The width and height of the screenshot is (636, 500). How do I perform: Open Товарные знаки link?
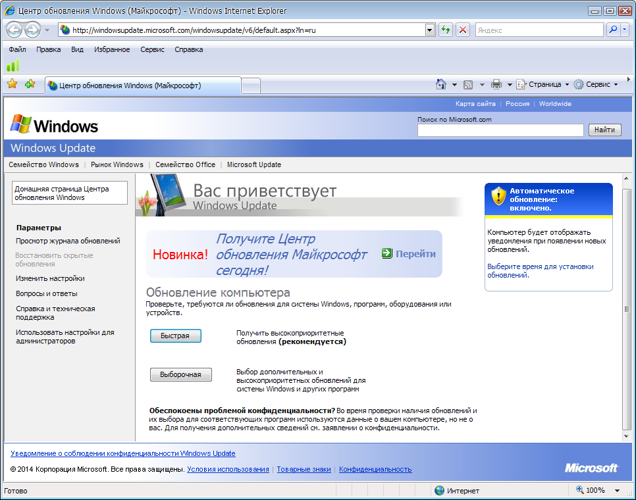tap(304, 469)
